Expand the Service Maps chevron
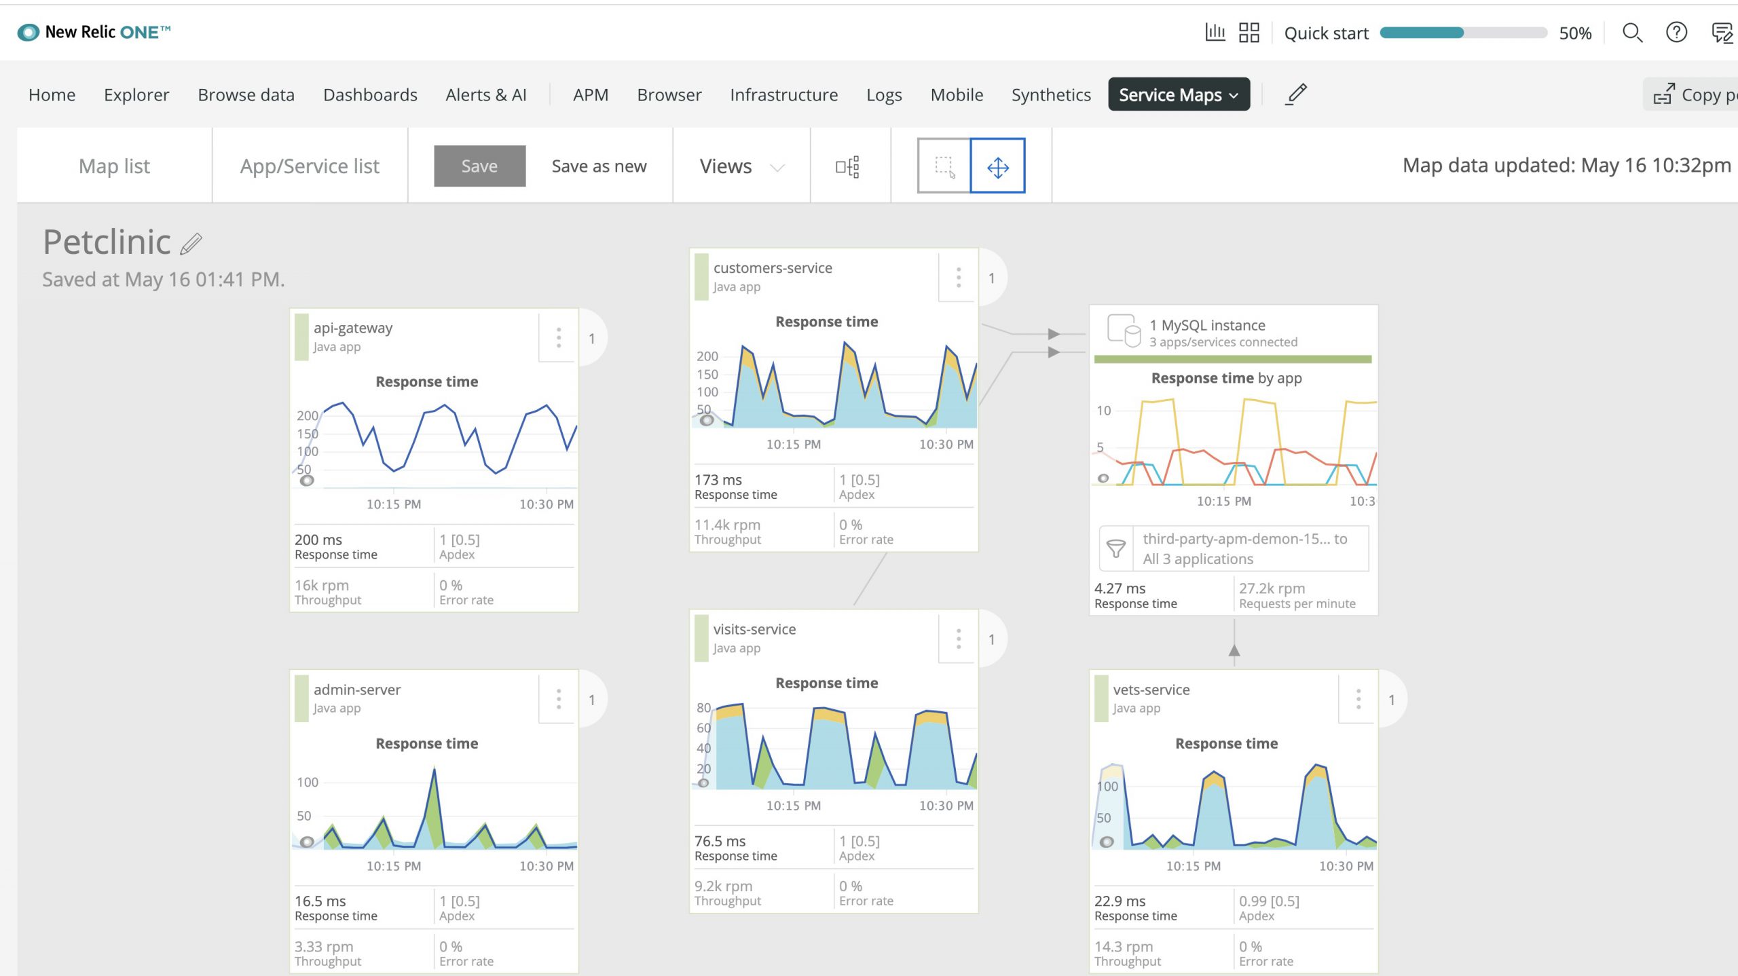1738x976 pixels. click(x=1234, y=95)
